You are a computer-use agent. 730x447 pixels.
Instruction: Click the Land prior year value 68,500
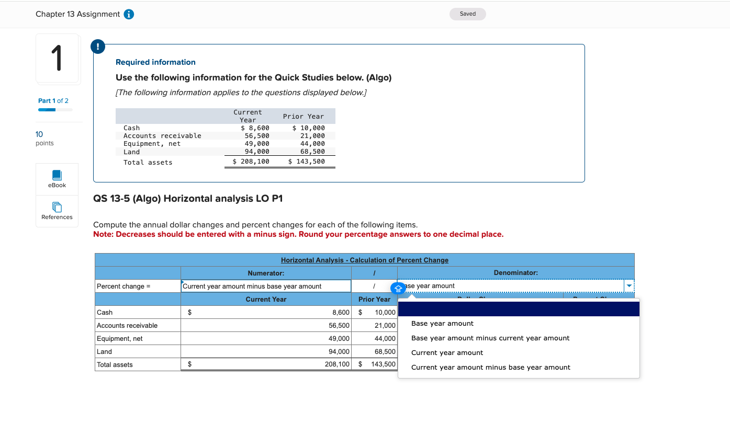[385, 351]
